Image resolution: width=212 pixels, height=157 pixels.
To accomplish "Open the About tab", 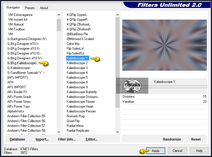I will click(44, 8).
